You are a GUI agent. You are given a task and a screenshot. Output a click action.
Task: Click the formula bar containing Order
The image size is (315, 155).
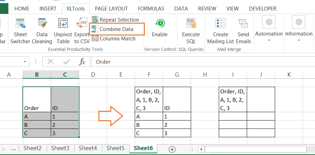tap(203, 62)
